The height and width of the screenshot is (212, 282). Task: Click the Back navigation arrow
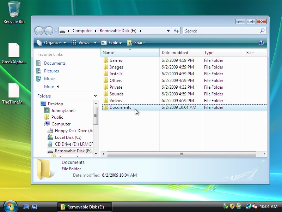(39, 31)
